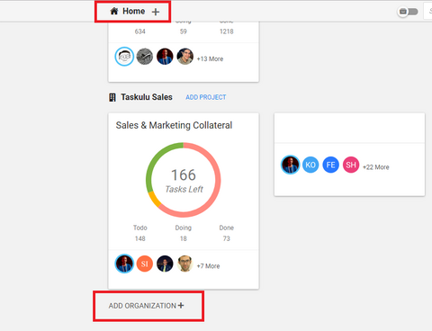Select the FE member avatar
Viewport: 432px width, 331px height.
330,165
